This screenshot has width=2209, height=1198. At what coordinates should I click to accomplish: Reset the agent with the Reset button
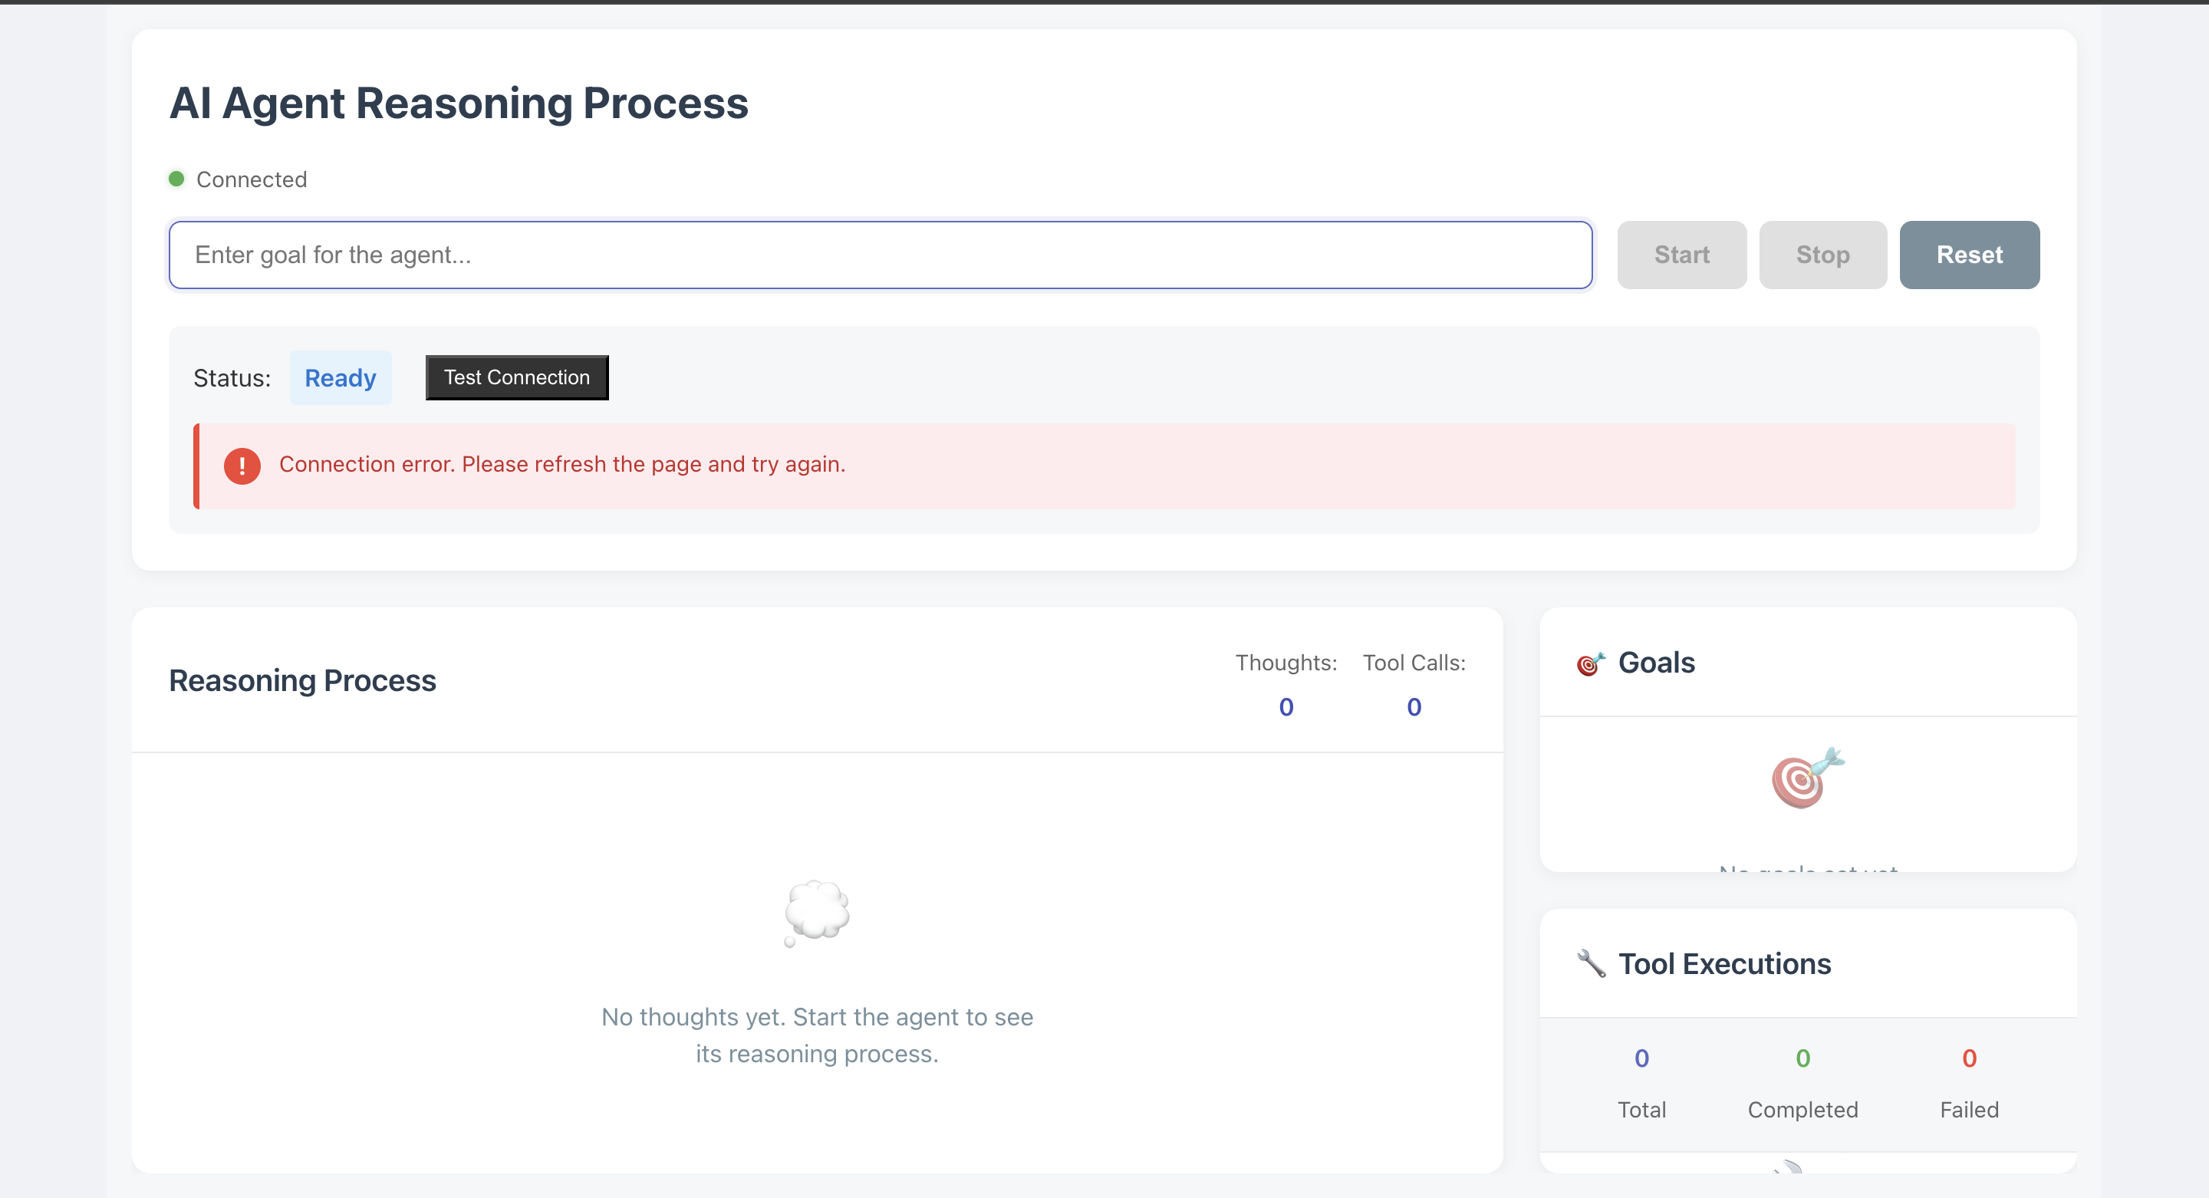tap(1969, 255)
